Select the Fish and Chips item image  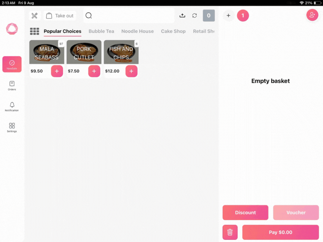coord(121,52)
